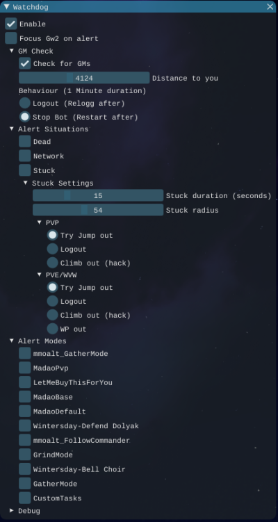Click the Distance to you slider
The height and width of the screenshot is (522, 278).
coord(84,78)
